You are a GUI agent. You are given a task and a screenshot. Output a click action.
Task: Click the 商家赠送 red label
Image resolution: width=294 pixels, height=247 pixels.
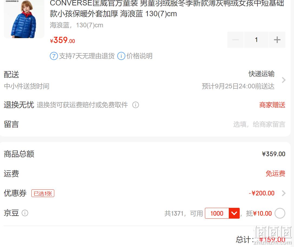[272, 105]
